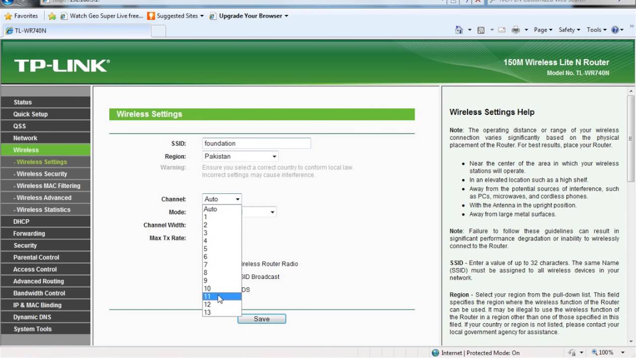Screen dimensions: 636x358
Task: Open Wireless MAC Filtering submenu item
Action: pos(45,185)
